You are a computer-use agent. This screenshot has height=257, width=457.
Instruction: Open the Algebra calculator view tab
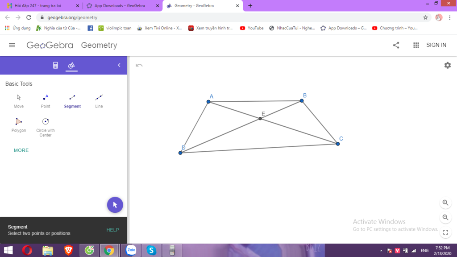tap(55, 65)
